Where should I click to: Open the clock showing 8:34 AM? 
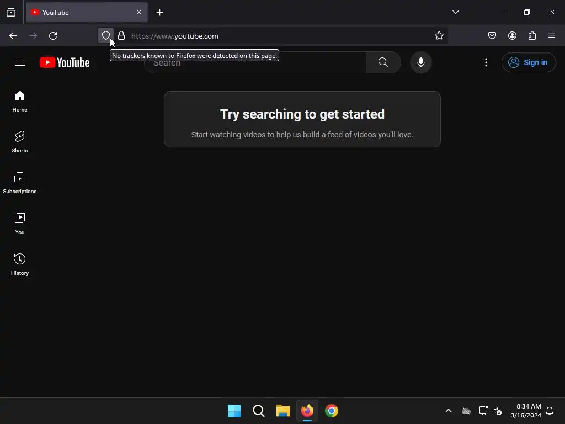click(526, 411)
